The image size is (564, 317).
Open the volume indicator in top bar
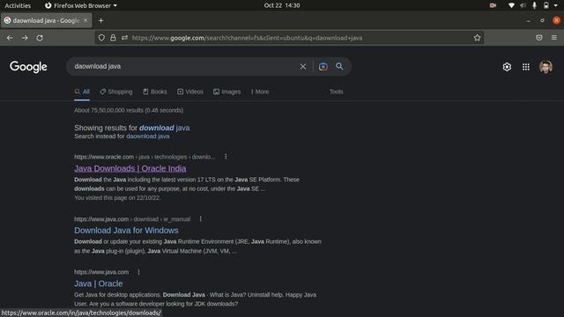click(523, 5)
